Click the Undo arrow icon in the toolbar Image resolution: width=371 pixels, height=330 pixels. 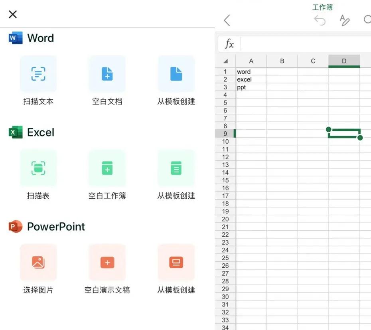(x=320, y=20)
